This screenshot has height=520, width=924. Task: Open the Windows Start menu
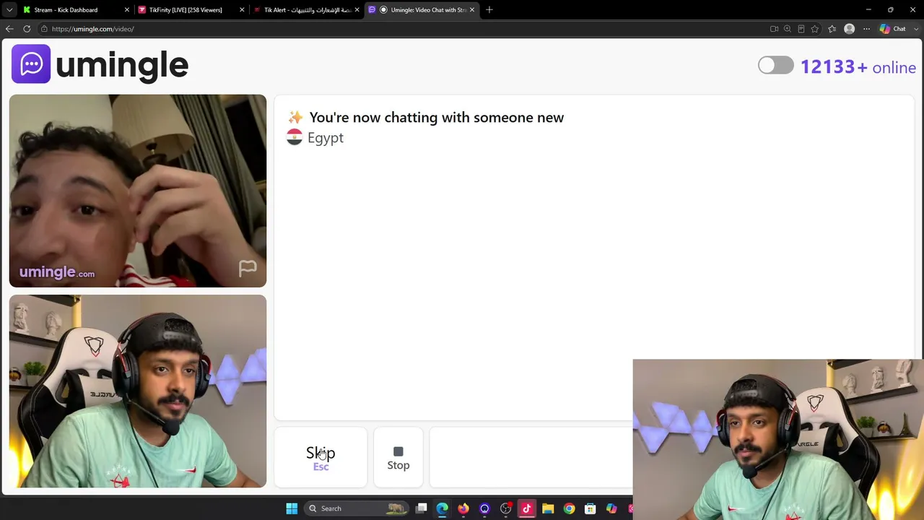click(292, 508)
